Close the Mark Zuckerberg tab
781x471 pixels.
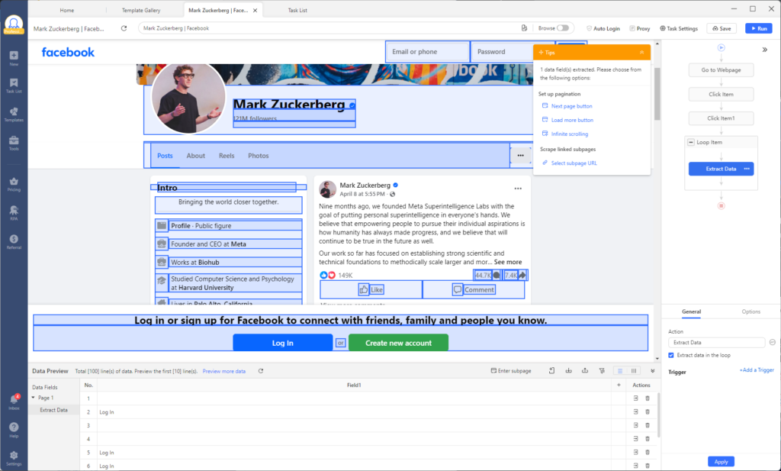click(x=255, y=11)
